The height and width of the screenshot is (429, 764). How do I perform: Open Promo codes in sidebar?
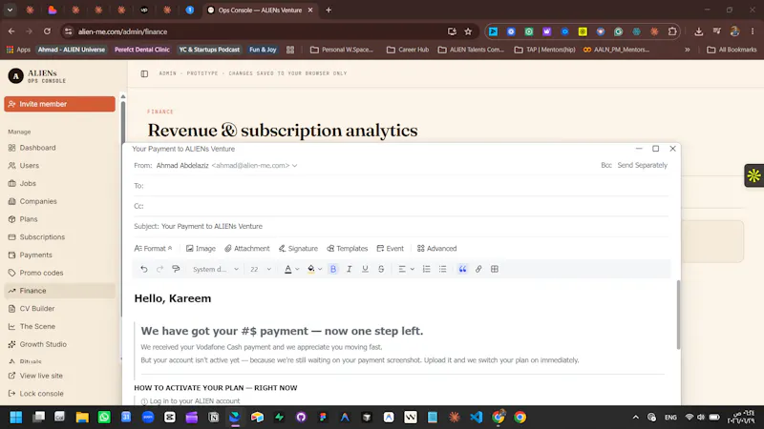pos(59,273)
